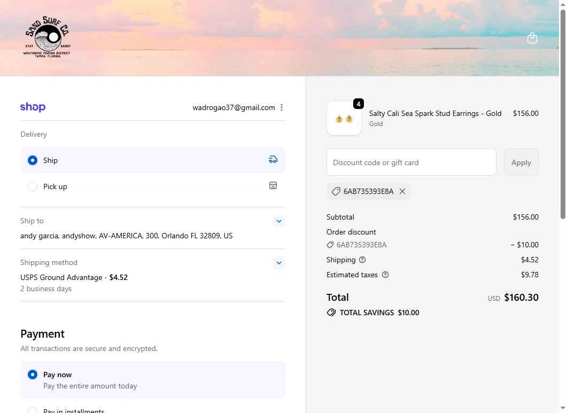Viewport: 567px width, 413px height.
Task: Show estimated taxes help tooltip
Action: pyautogui.click(x=385, y=275)
